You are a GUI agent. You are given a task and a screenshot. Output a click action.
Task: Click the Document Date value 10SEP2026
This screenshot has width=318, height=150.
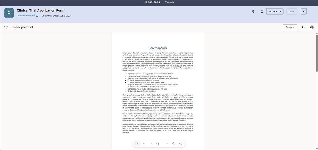65,16
